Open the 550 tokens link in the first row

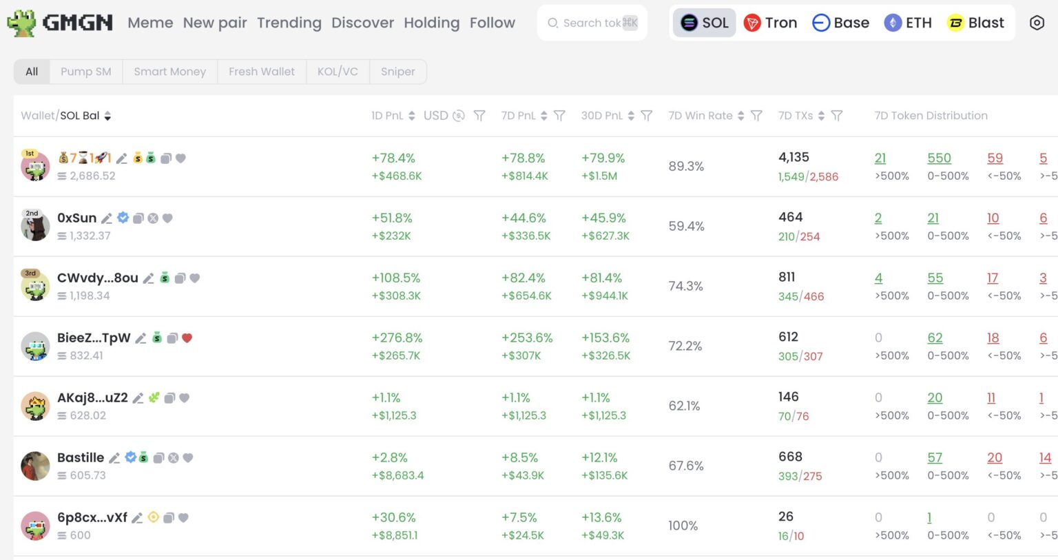point(939,158)
